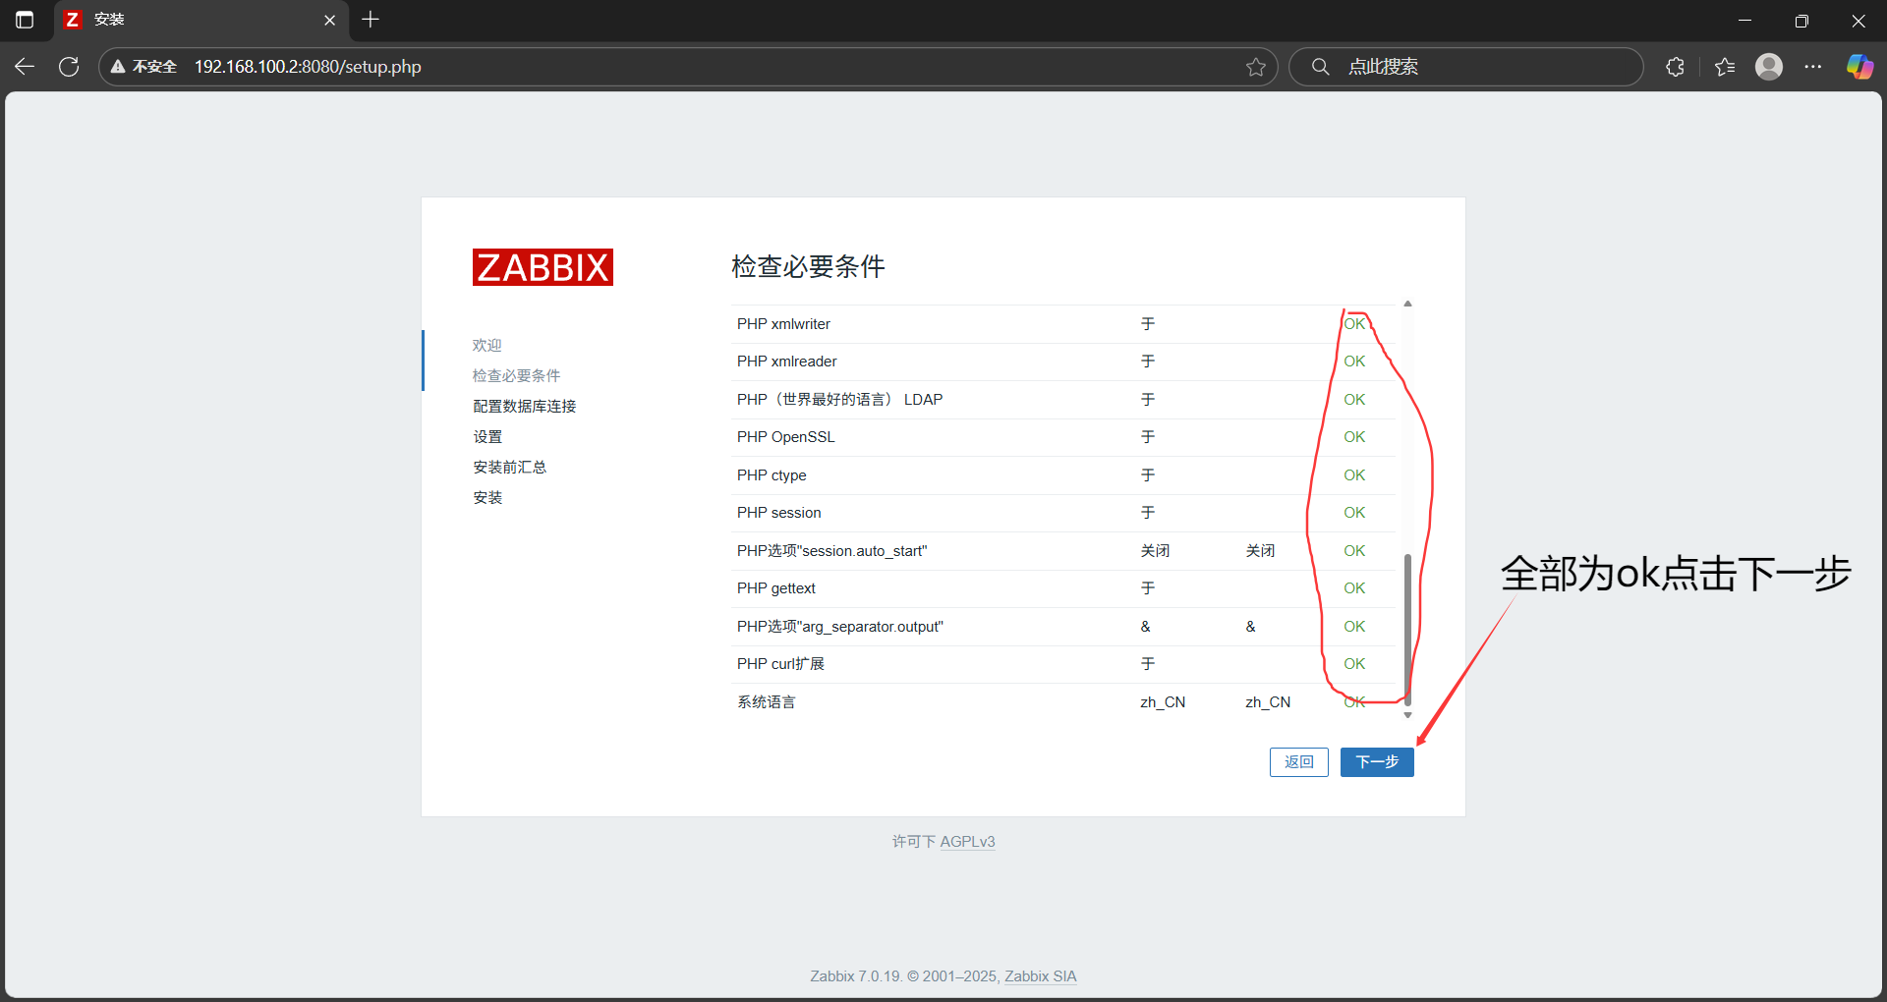Click the browser back arrow
Image resolution: width=1887 pixels, height=1002 pixels.
coord(25,67)
